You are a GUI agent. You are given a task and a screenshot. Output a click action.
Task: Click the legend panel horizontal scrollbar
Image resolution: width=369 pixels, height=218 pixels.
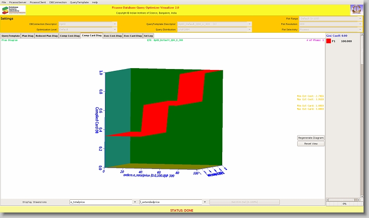(344, 204)
